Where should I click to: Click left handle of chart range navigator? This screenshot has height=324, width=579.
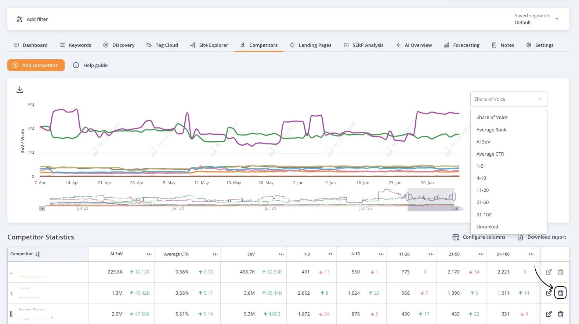(407, 197)
